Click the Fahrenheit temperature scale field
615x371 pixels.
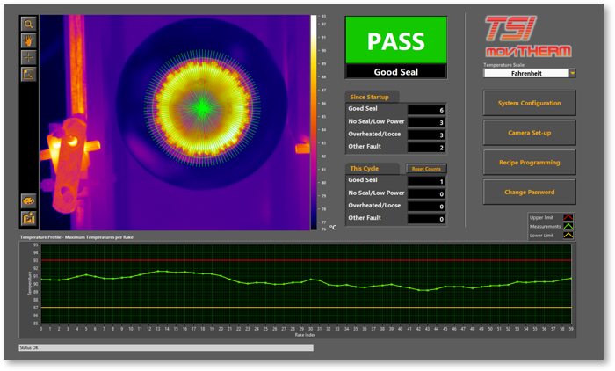tap(526, 74)
